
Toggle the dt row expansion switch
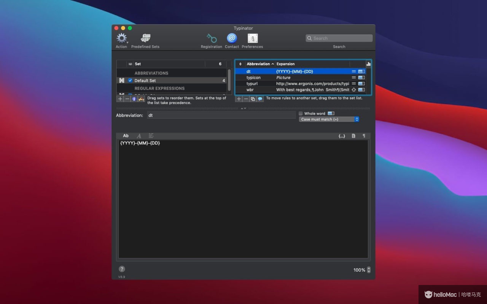pyautogui.click(x=361, y=71)
